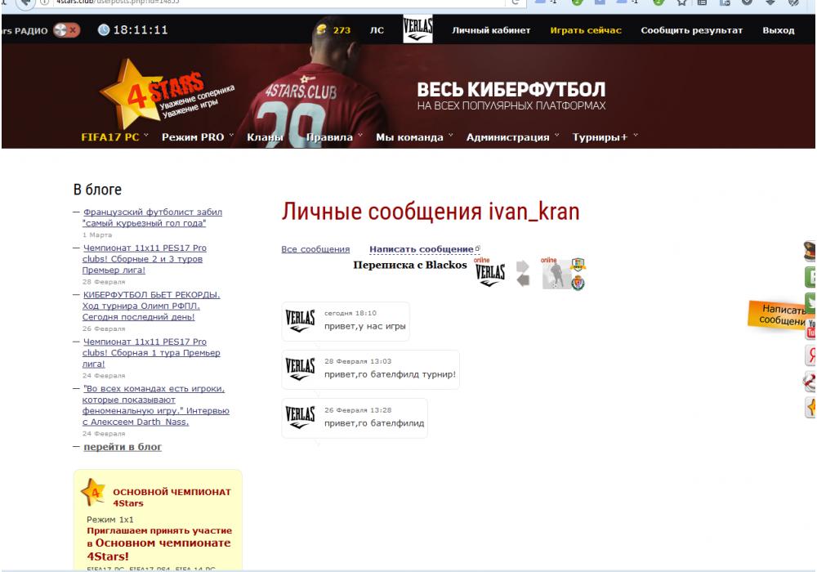Click the timestamp 'сегодня 18:10'
The image size is (817, 572).
[350, 313]
